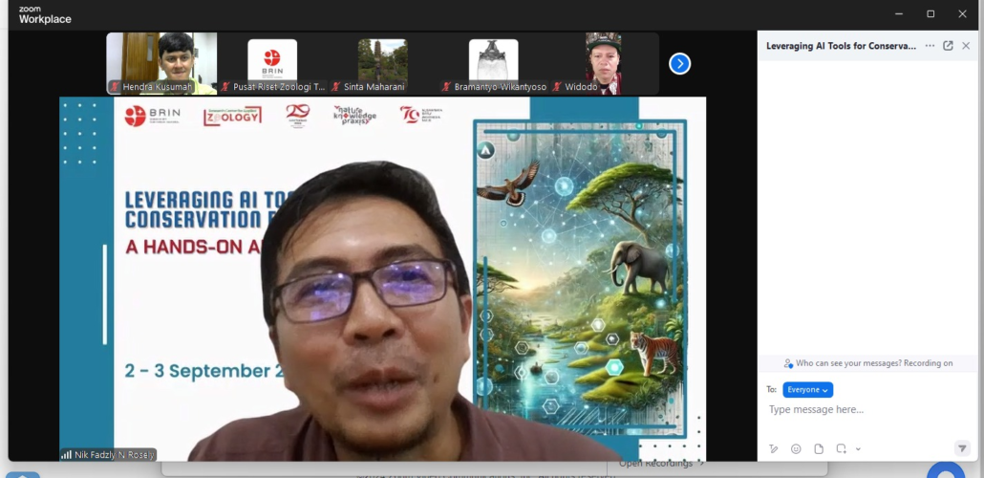Click the screenshot capture icon in chat
This screenshot has width=984, height=478.
(842, 448)
